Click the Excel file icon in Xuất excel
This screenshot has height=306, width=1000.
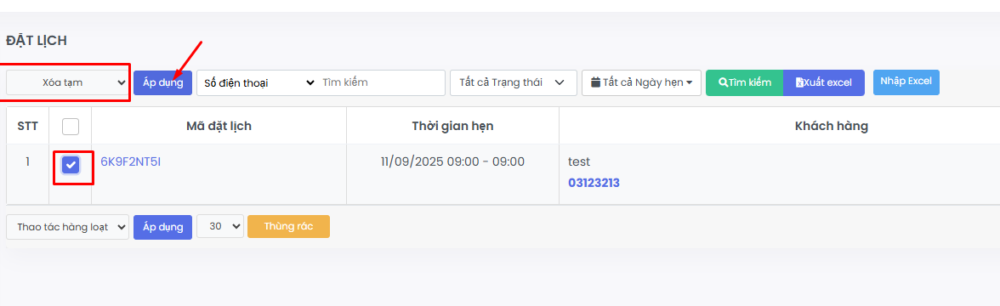[x=799, y=83]
